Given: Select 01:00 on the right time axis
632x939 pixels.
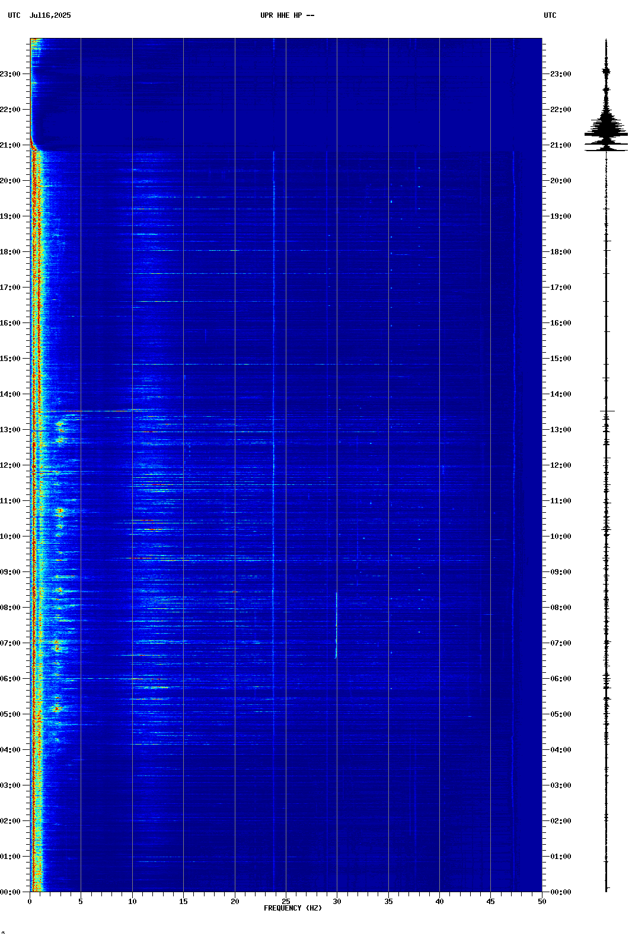Looking at the screenshot, I should point(561,857).
